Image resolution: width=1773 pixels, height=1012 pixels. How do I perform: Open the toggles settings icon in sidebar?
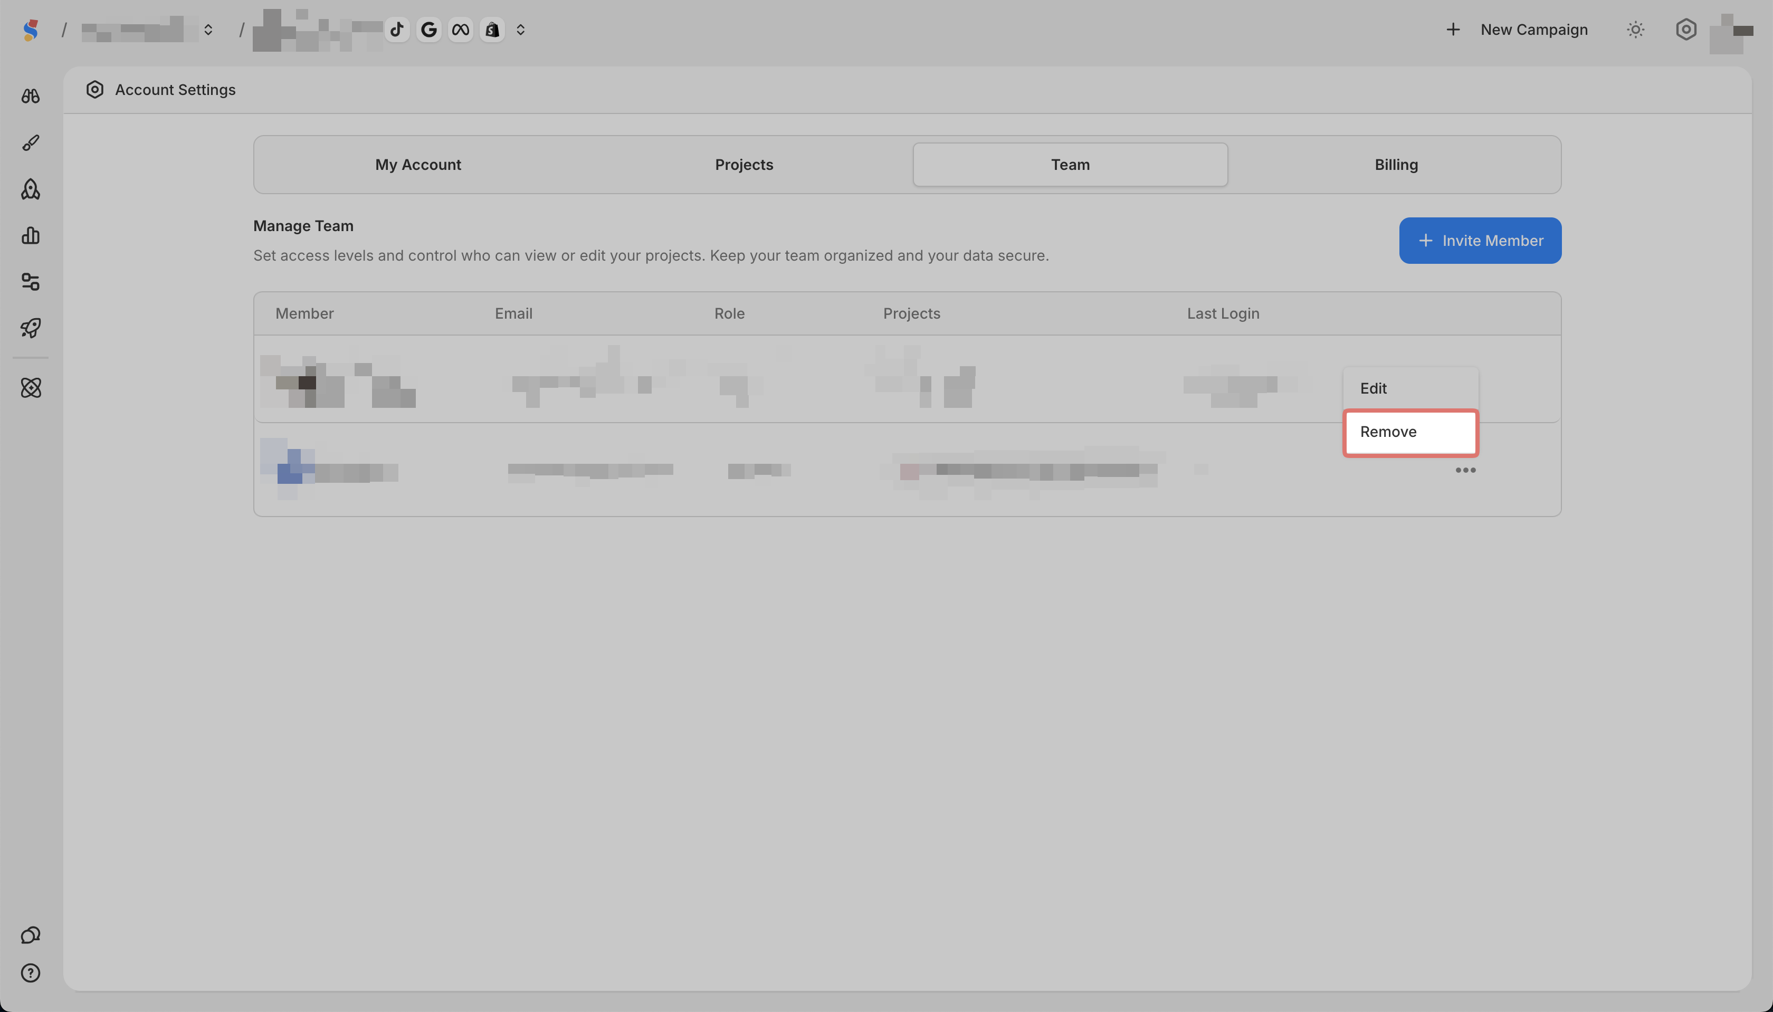pos(31,282)
